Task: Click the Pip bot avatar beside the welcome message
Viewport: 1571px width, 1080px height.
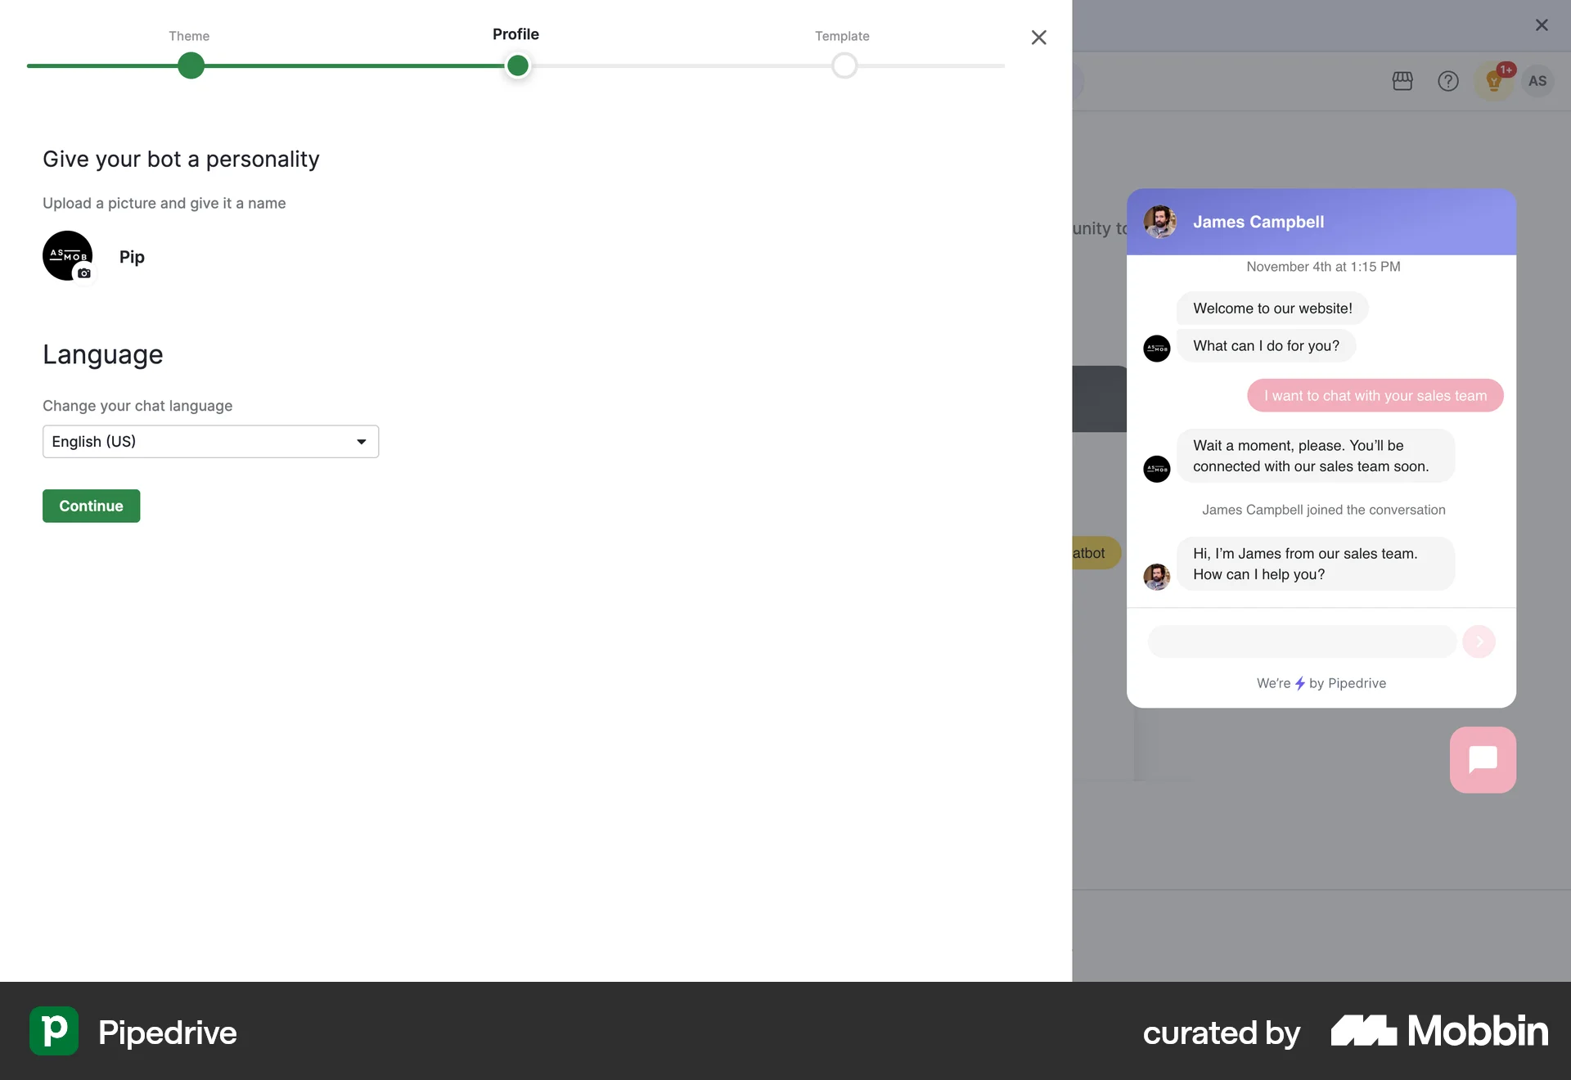Action: point(1158,348)
